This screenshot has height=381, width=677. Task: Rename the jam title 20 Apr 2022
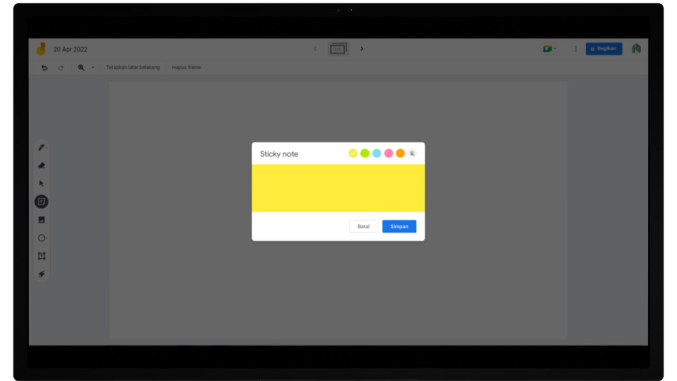click(70, 49)
